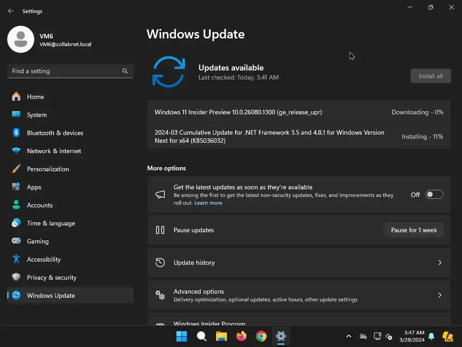Image resolution: width=462 pixels, height=347 pixels.
Task: Click the Advanced options gears icon
Action: tap(160, 295)
